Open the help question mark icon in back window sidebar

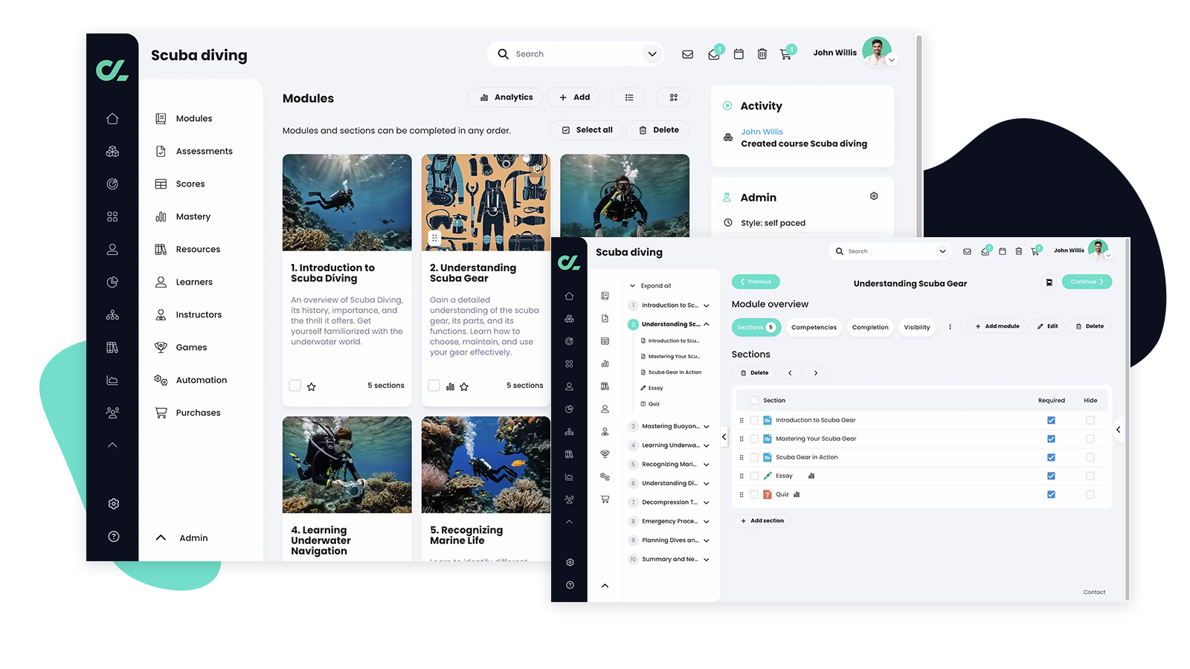(x=113, y=537)
